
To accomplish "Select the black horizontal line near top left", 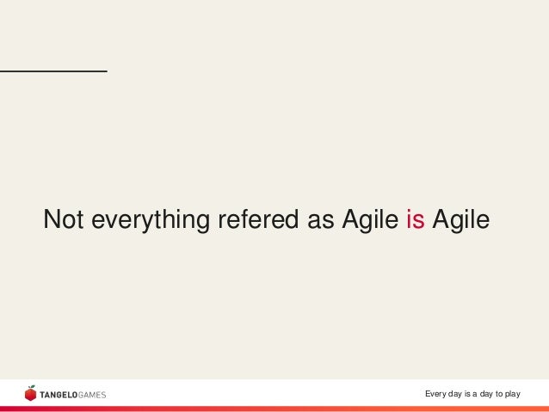I will pos(53,71).
